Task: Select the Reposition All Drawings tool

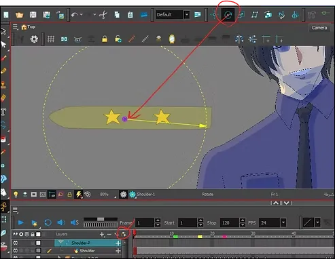Action: [295, 15]
